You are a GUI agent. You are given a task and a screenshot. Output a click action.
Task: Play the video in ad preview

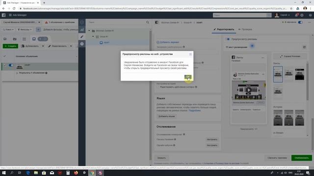click(249, 90)
